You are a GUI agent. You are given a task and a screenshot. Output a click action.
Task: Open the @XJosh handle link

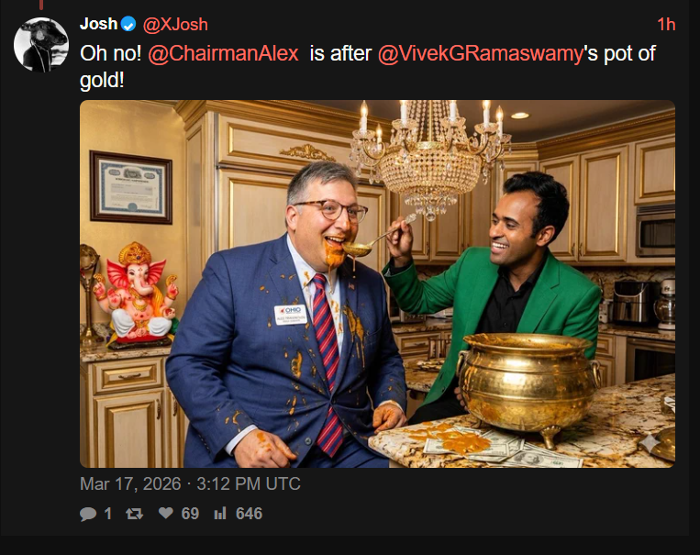point(175,25)
